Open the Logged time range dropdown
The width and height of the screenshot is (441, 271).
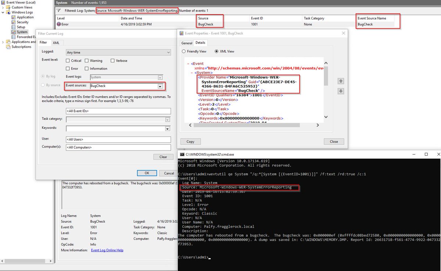[x=169, y=52]
